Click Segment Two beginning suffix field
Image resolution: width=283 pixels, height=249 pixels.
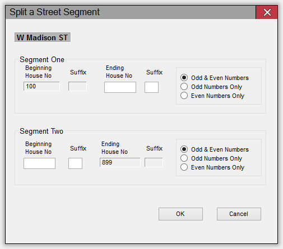[75, 163]
